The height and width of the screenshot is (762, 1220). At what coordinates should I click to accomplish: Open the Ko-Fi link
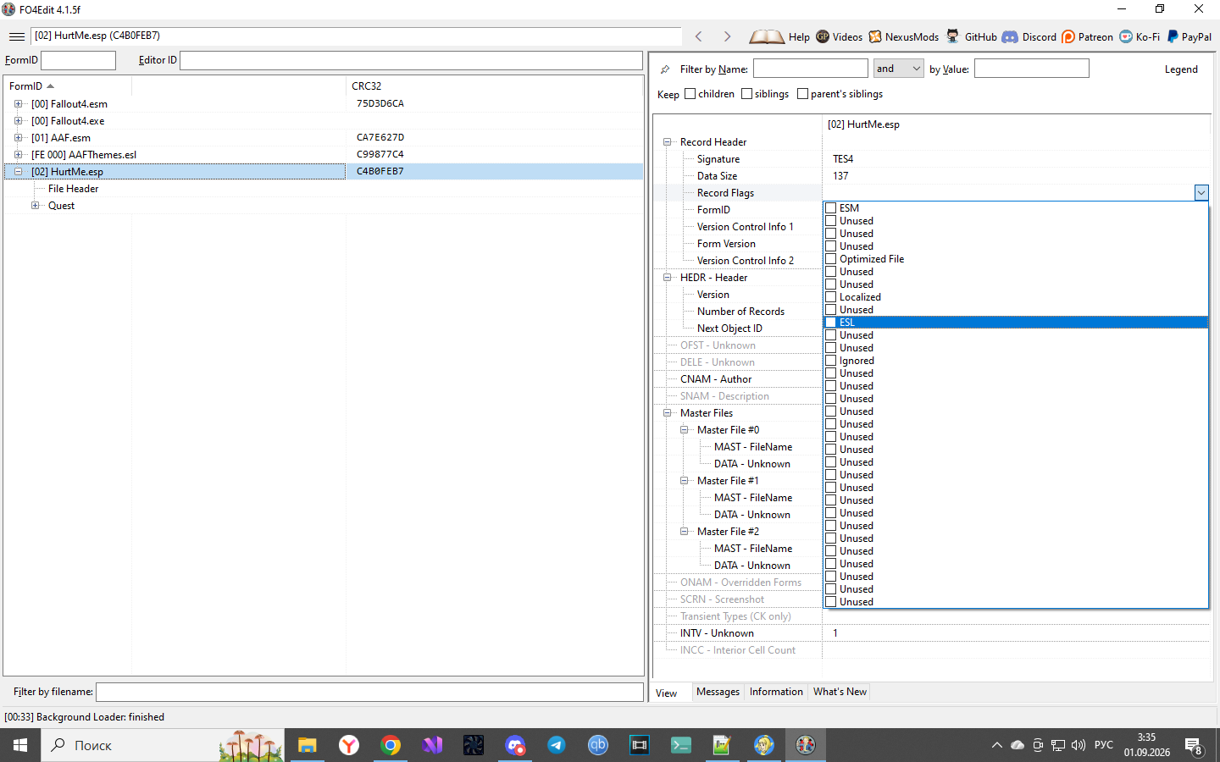coord(1140,36)
